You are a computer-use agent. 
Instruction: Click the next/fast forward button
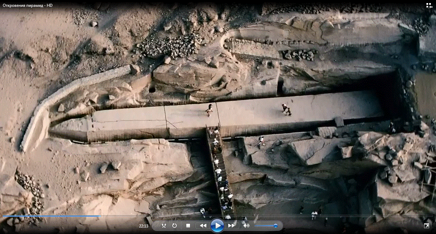(231, 225)
